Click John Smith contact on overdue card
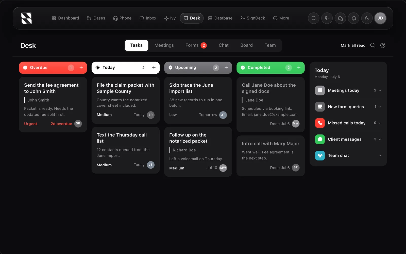Image resolution: width=406 pixels, height=254 pixels. (x=38, y=100)
